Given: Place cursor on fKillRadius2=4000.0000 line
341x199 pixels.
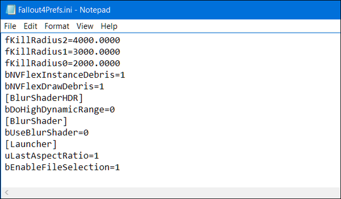Looking at the screenshot, I should click(62, 40).
